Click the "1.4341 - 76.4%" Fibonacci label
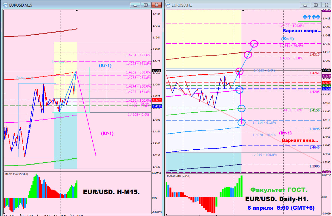Viewport: 332px width, 216px height. tap(291, 46)
